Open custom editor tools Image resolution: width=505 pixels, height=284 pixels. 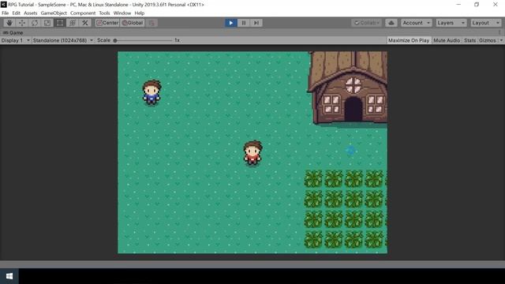pyautogui.click(x=85, y=23)
